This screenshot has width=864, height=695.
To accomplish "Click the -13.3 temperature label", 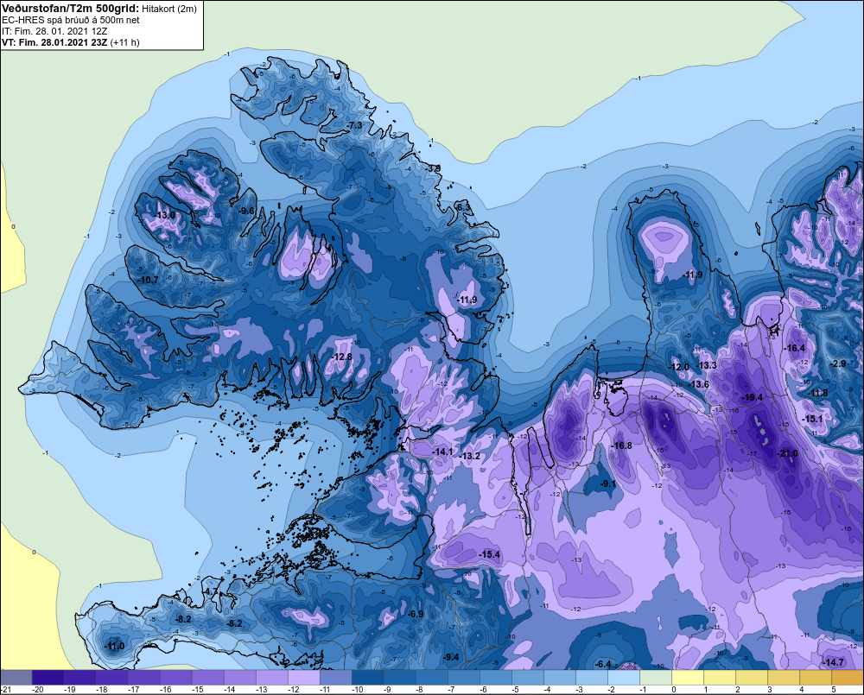I will pyautogui.click(x=707, y=366).
